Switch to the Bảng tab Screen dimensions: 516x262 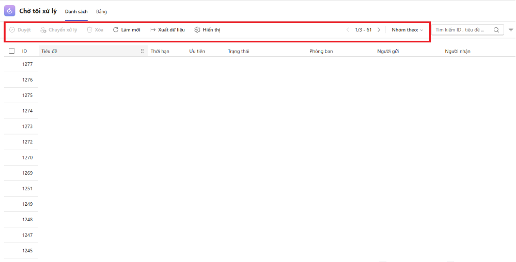coord(101,11)
